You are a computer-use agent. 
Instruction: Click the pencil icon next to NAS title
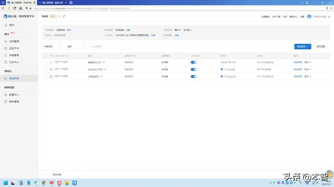tap(64, 16)
